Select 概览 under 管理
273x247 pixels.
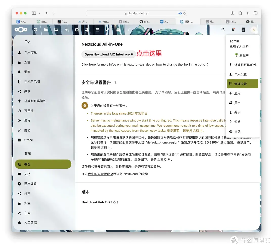pos(43,164)
